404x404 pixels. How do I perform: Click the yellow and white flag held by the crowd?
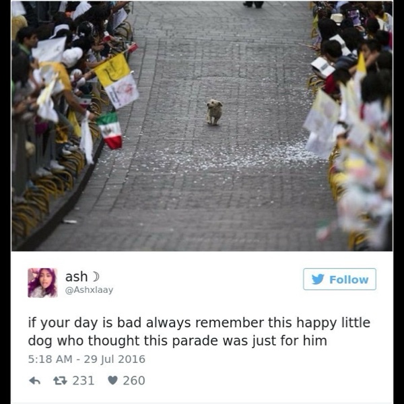117,81
